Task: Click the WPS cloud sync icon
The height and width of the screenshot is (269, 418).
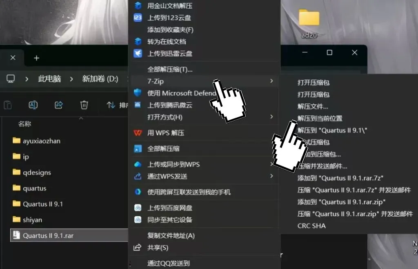Action: 138,164
